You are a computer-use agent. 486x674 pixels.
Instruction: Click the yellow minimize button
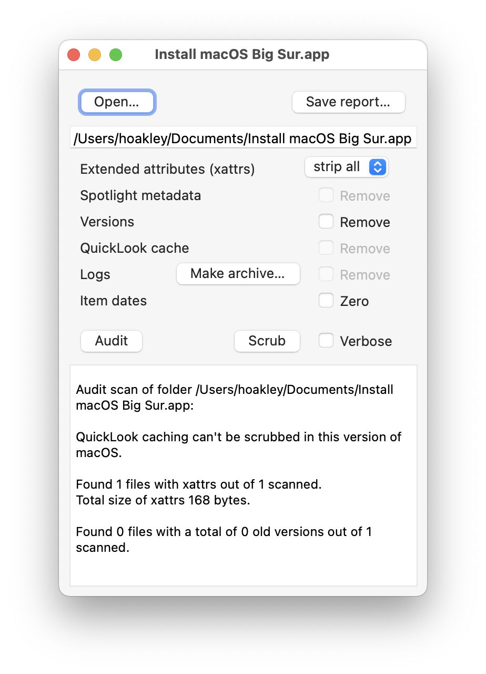tap(95, 54)
